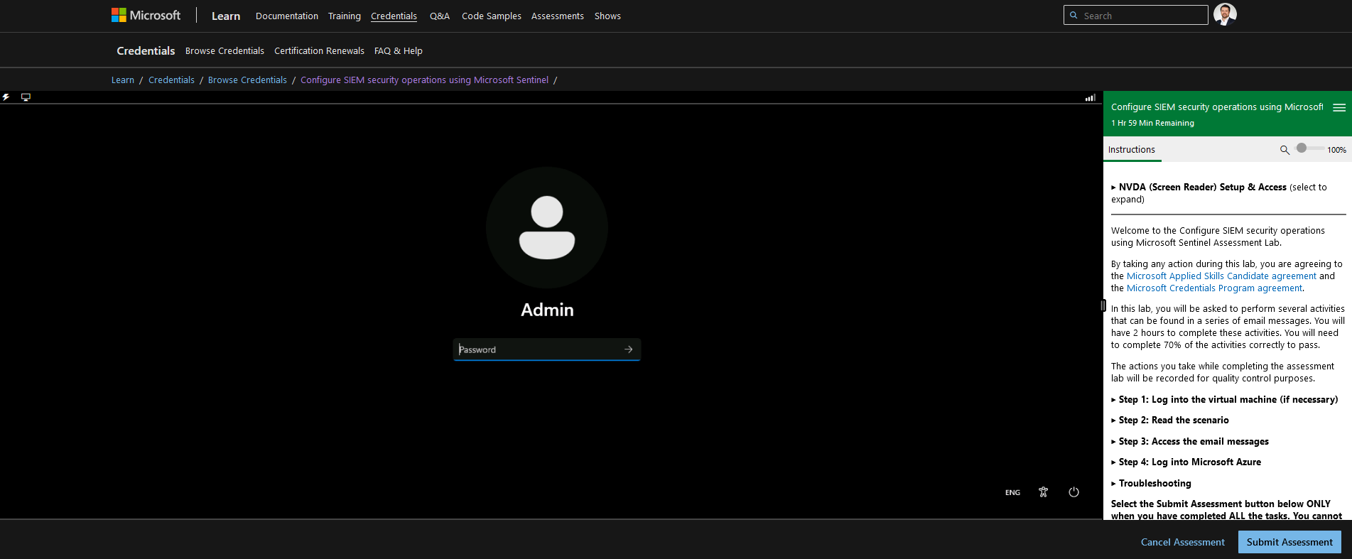
Task: Expand the Troubleshooting section
Action: (1151, 484)
